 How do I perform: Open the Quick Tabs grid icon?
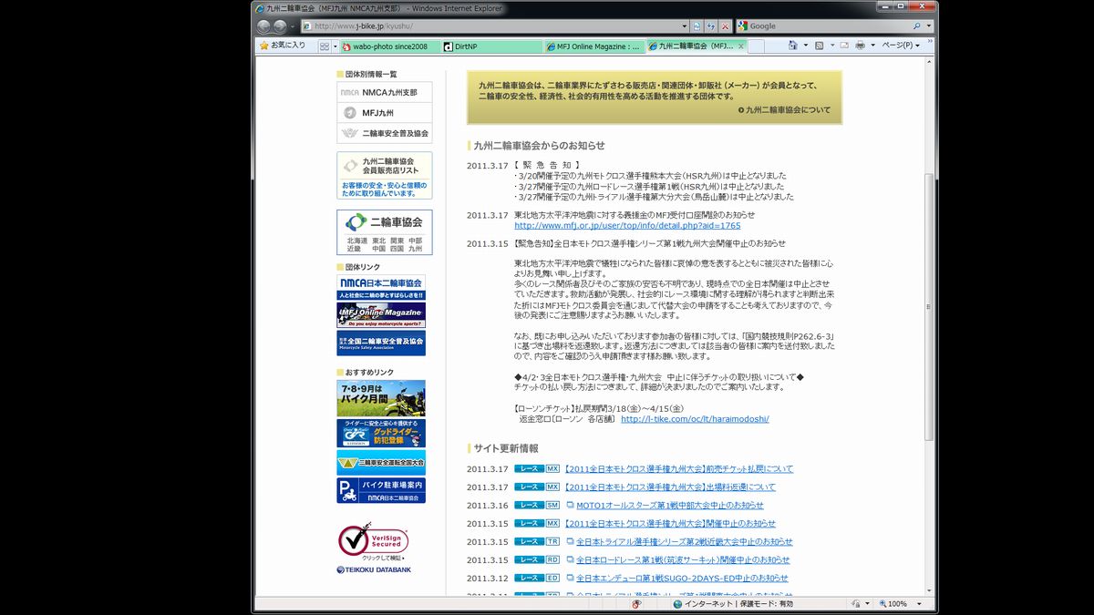click(x=324, y=46)
